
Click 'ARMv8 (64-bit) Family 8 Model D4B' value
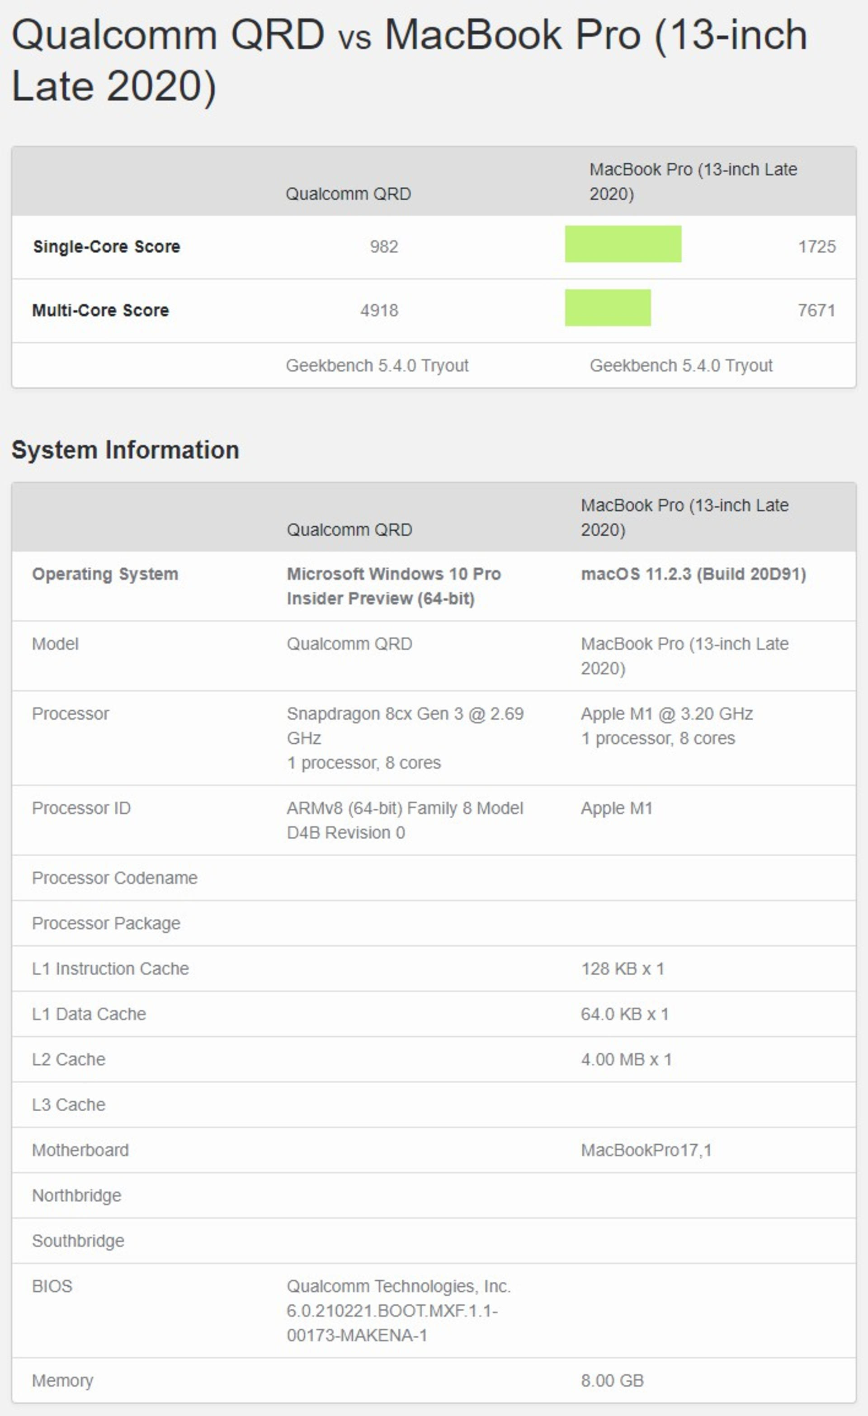coord(405,821)
